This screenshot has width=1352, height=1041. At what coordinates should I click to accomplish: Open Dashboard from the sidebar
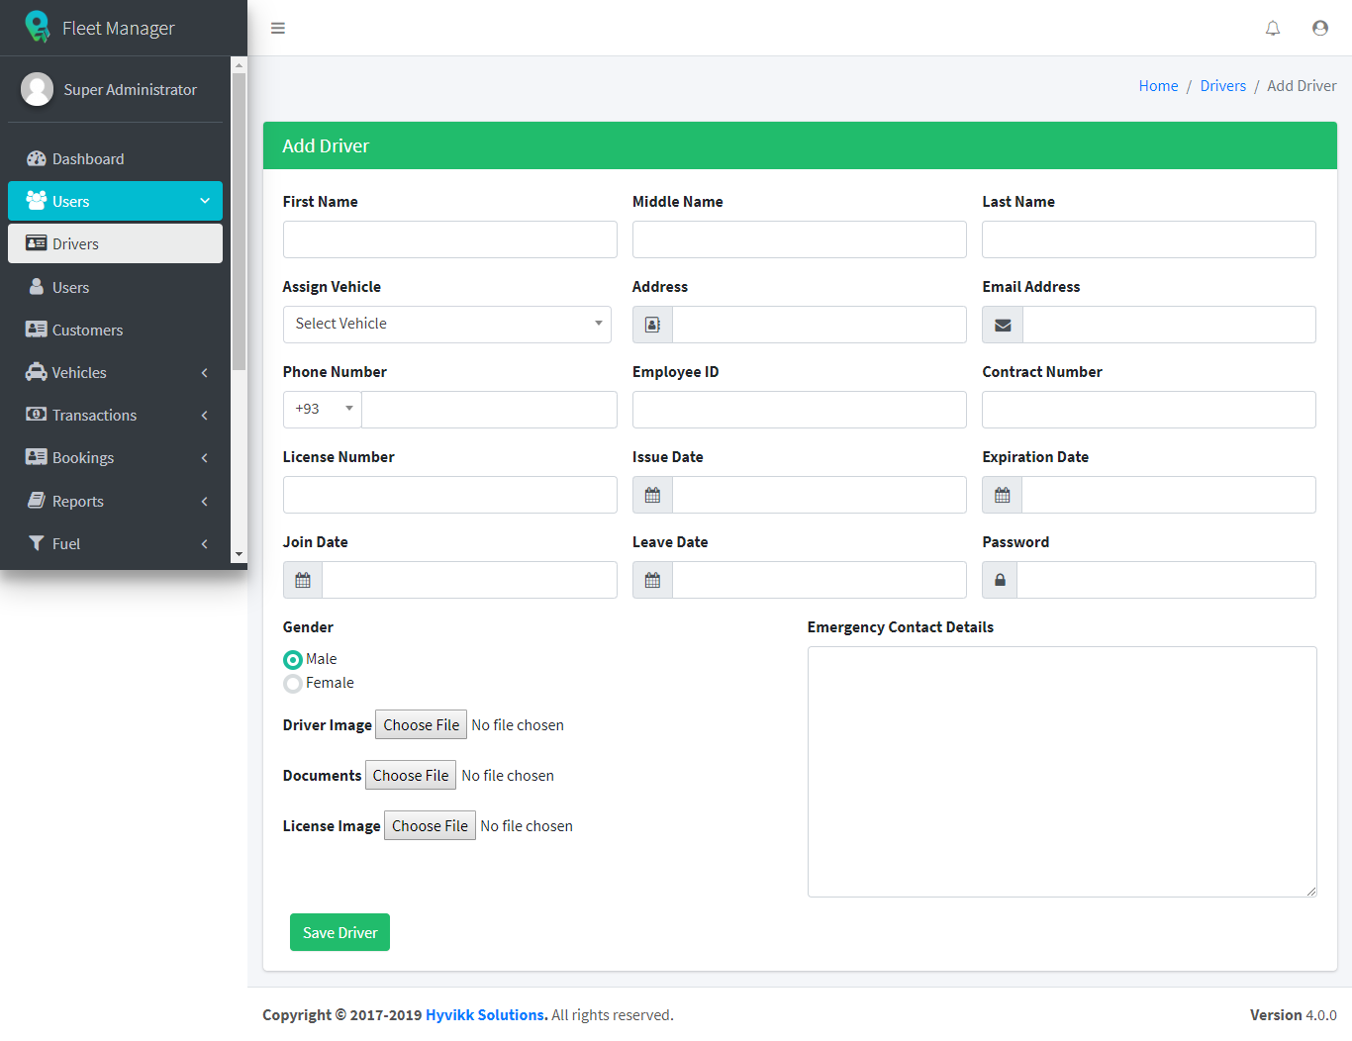click(115, 158)
